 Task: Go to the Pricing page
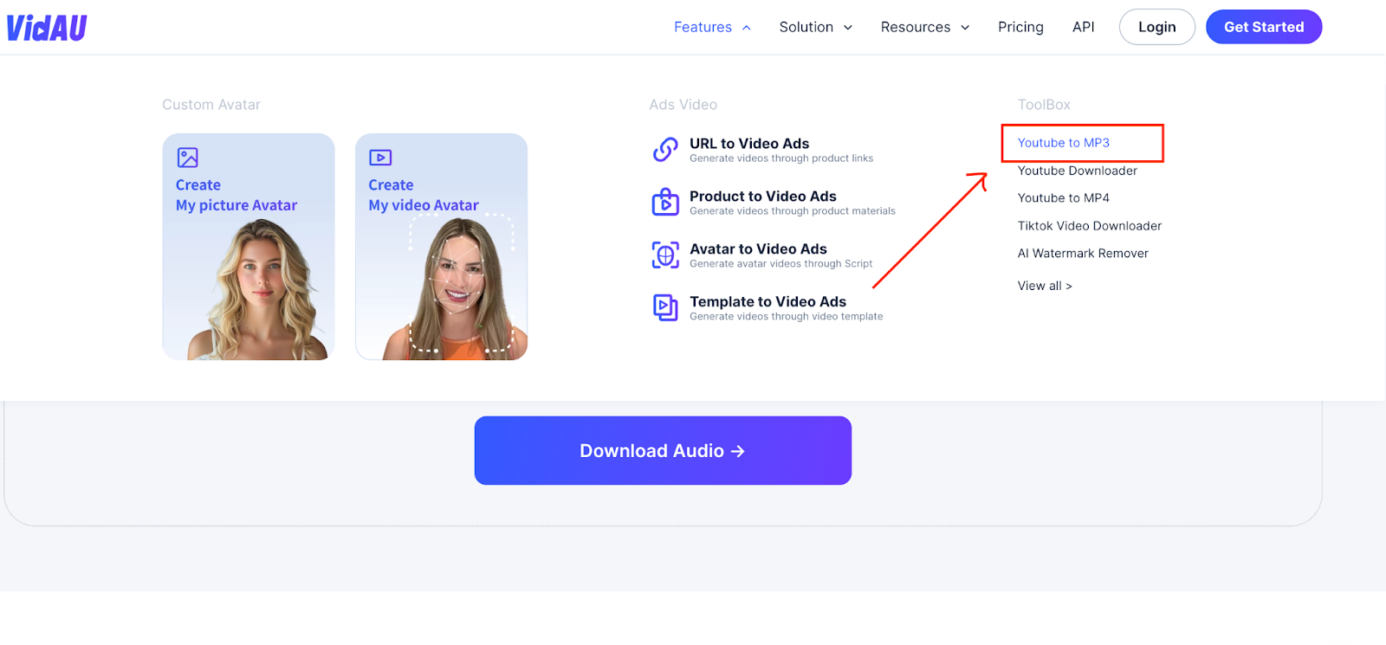[x=1020, y=28]
